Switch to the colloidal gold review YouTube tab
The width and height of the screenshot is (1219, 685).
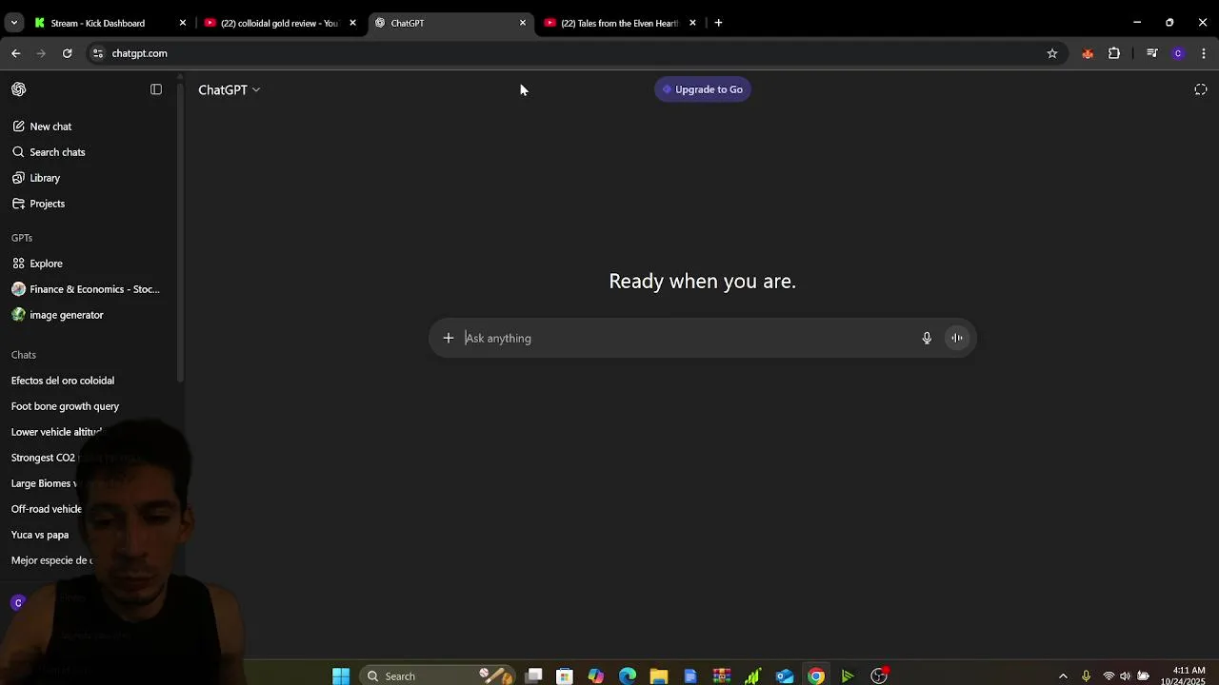pos(278,23)
